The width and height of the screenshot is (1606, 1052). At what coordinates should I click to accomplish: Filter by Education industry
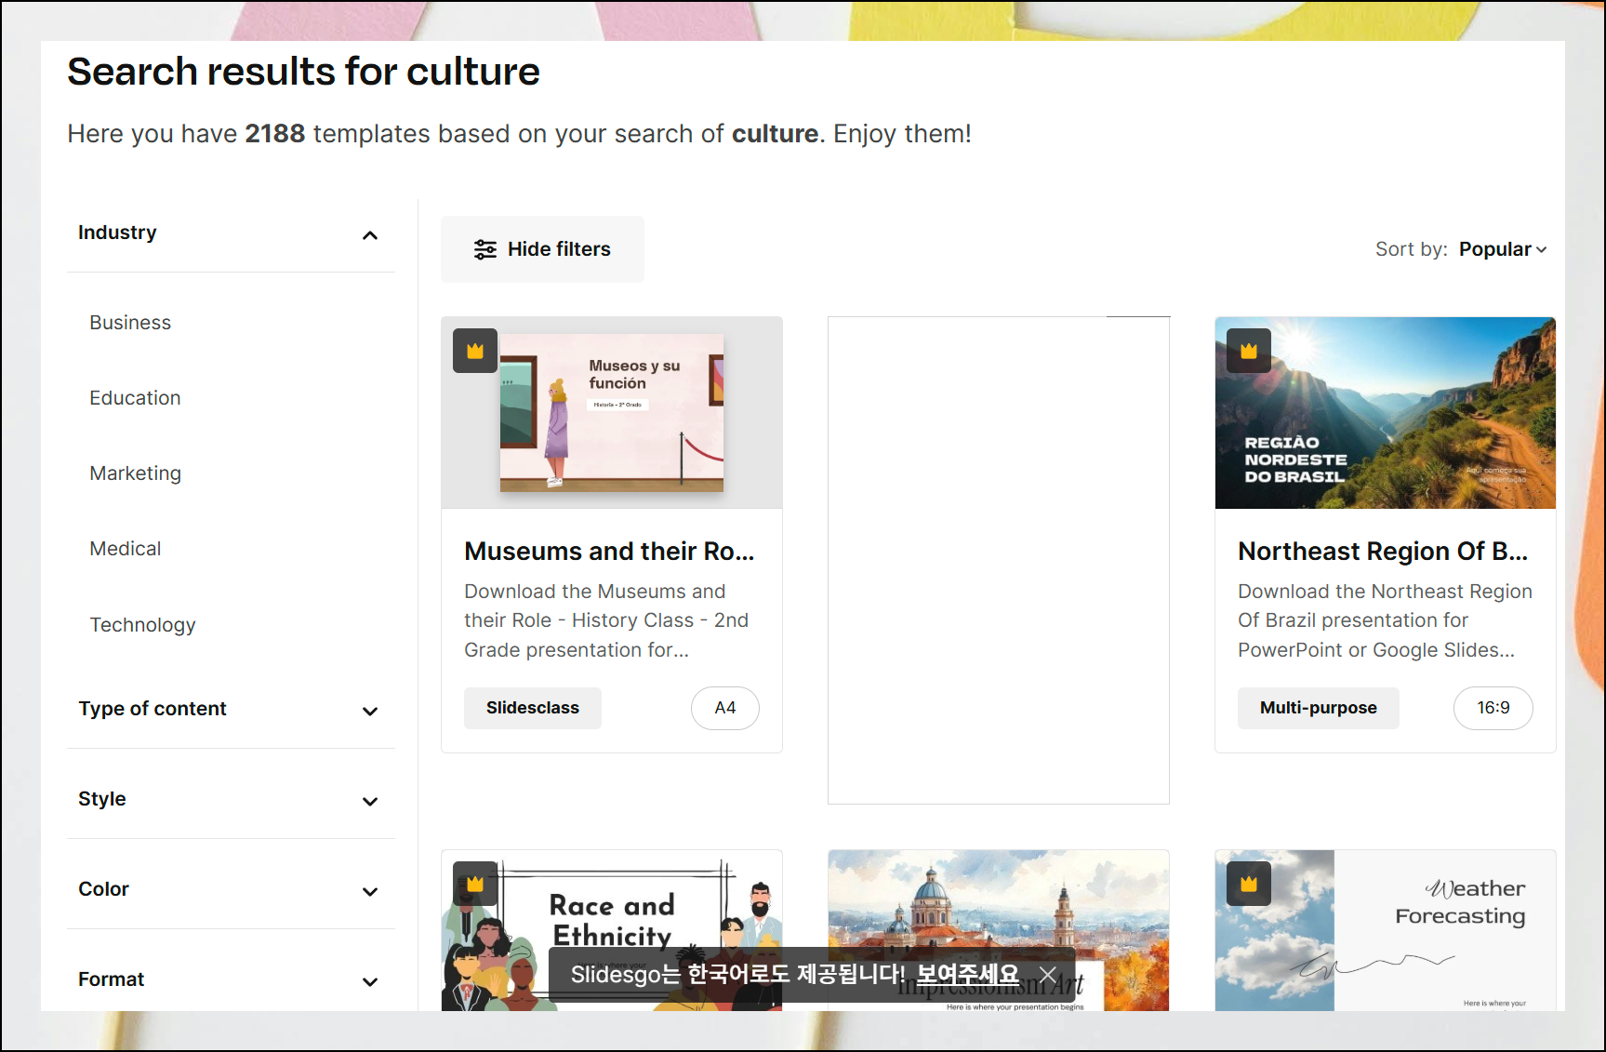(135, 398)
